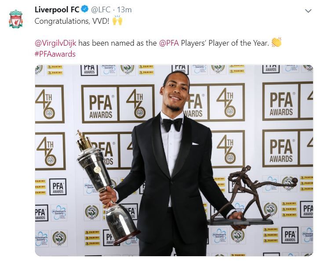This screenshot has height=261, width=317.
Task: Click the 13m timestamp
Action: click(x=124, y=10)
